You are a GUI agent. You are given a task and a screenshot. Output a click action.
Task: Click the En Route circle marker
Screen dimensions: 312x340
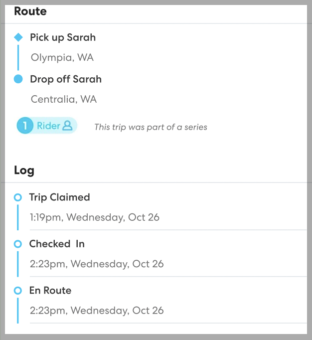click(18, 290)
